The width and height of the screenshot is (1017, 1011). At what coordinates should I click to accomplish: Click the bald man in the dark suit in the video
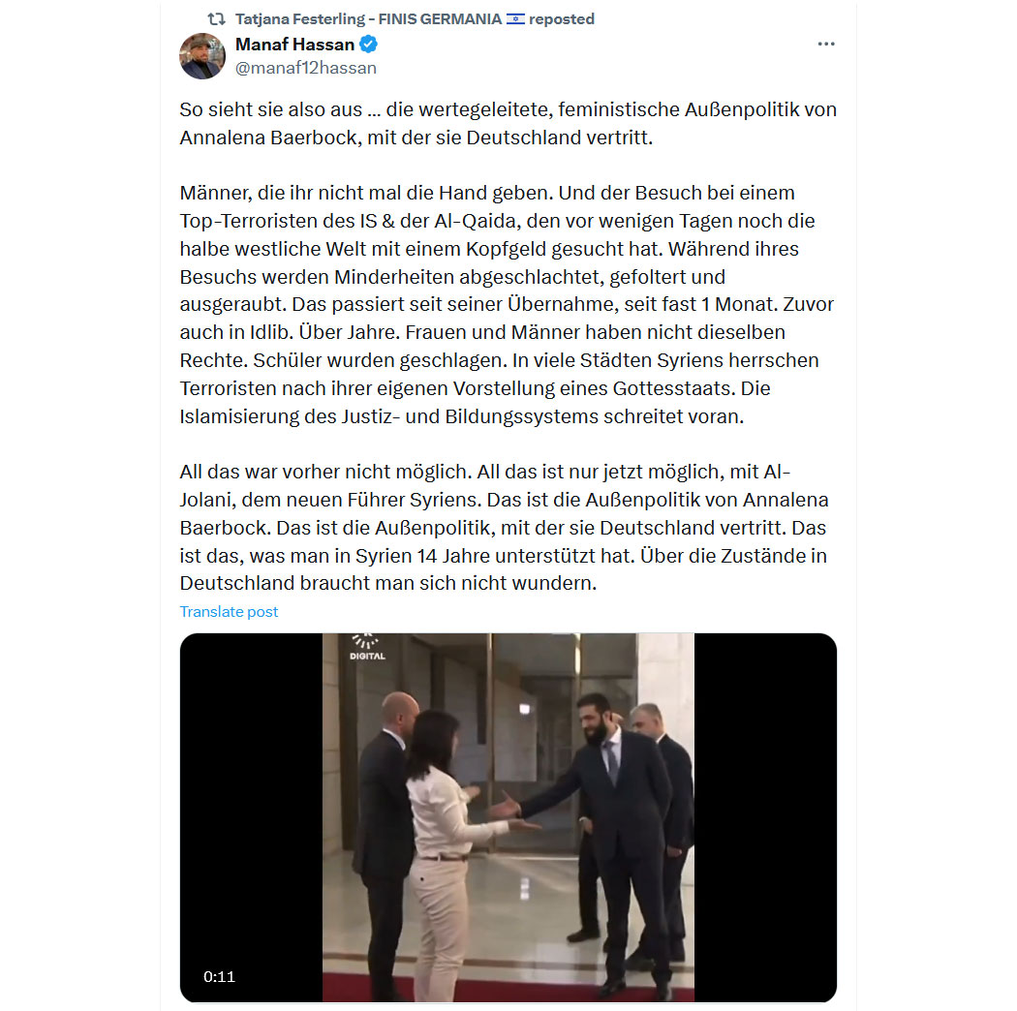click(385, 843)
